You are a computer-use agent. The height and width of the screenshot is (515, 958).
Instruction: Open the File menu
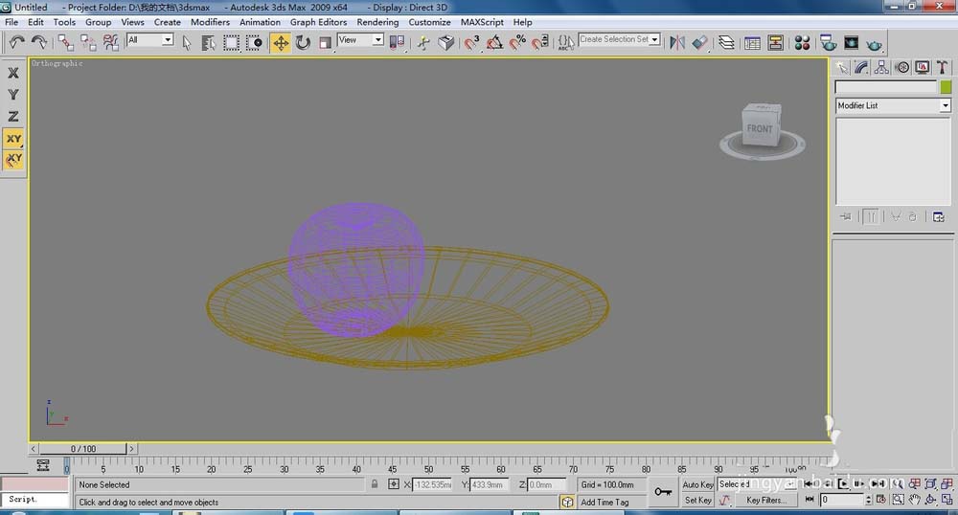coord(11,22)
